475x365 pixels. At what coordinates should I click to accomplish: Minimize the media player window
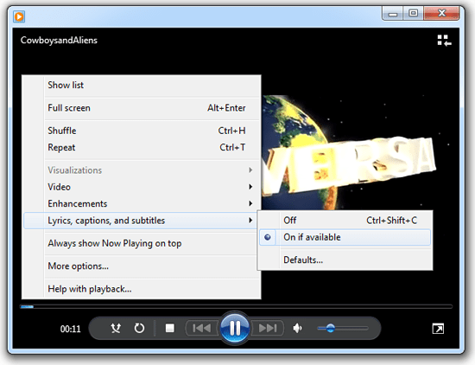tap(393, 14)
